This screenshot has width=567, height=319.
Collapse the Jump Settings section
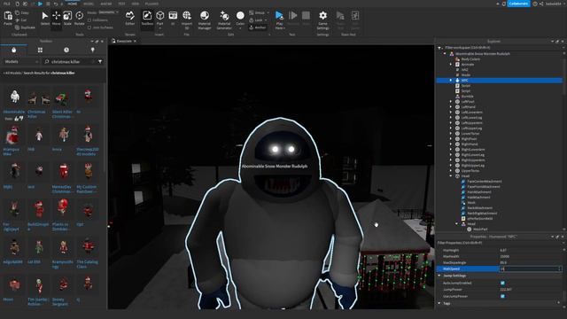point(439,276)
